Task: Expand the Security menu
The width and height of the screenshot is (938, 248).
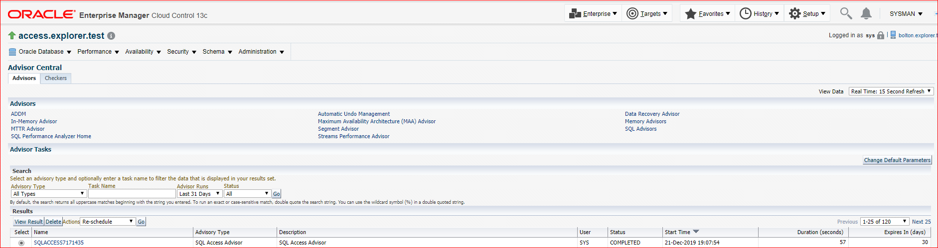Action: 181,52
